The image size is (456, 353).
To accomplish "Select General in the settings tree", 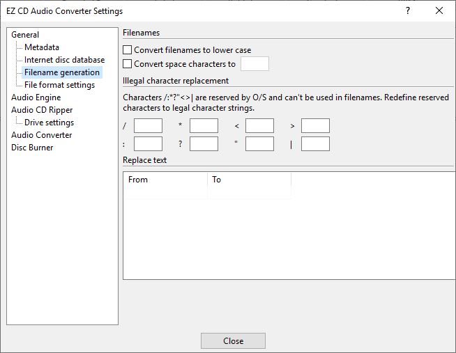I will [25, 35].
